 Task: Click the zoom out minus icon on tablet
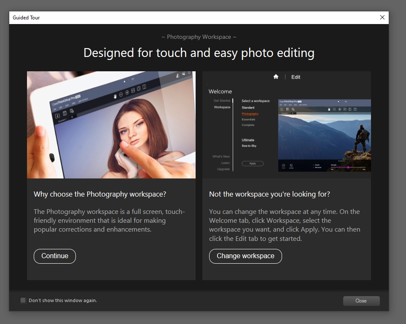(121, 94)
